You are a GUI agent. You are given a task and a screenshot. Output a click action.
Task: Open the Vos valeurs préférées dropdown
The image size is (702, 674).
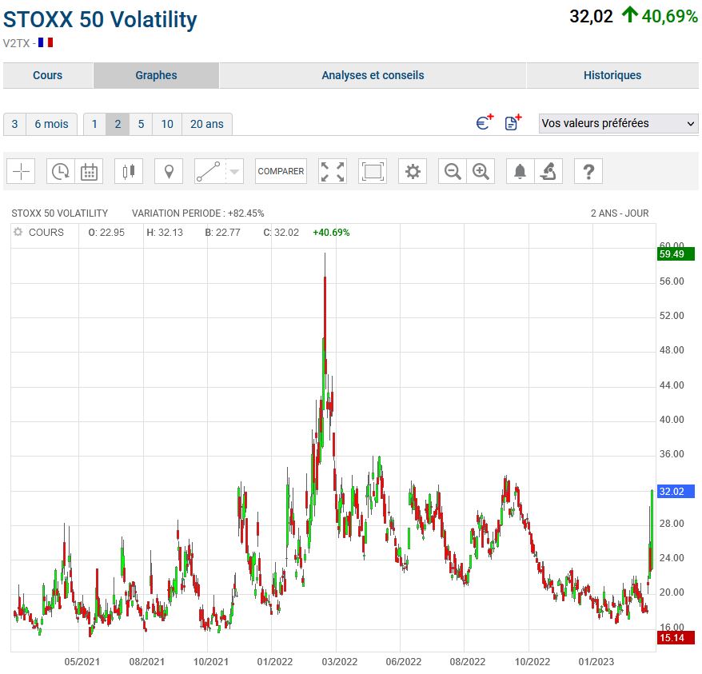tap(618, 123)
